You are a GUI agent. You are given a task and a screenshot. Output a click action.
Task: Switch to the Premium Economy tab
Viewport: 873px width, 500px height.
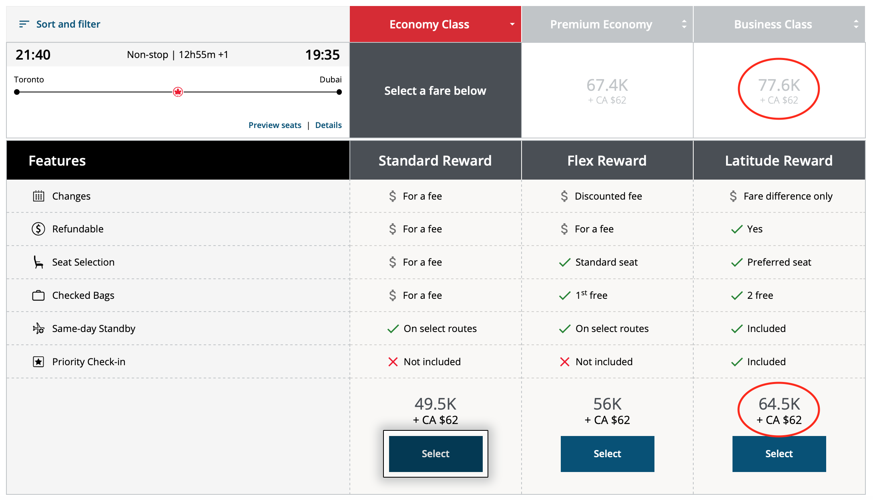[x=600, y=24]
